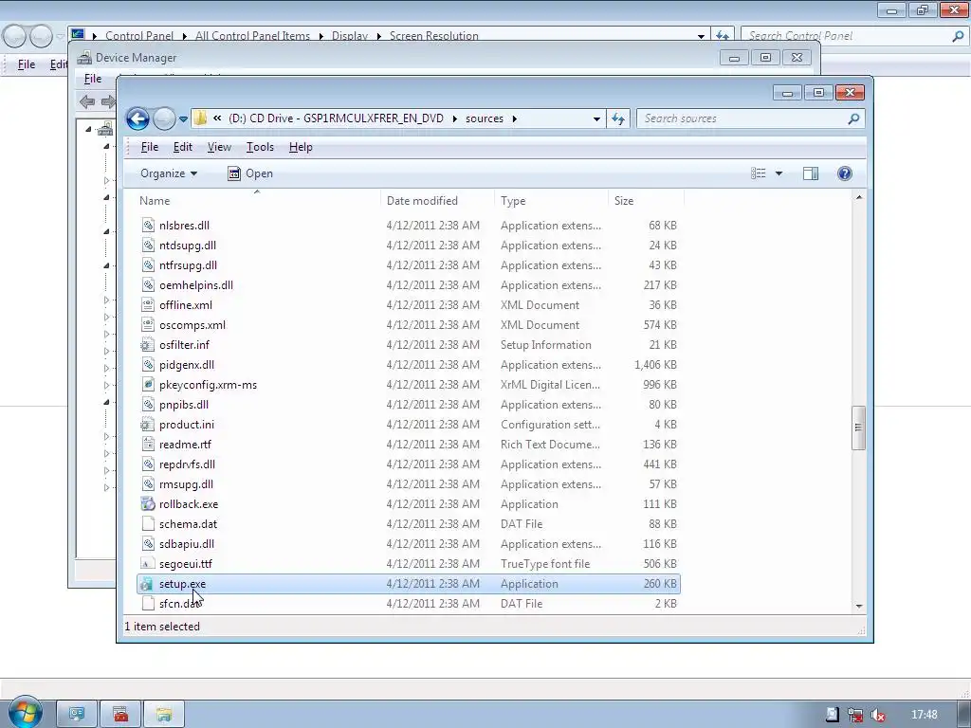Open the Help menu in Explorer
This screenshot has width=971, height=728.
(301, 147)
